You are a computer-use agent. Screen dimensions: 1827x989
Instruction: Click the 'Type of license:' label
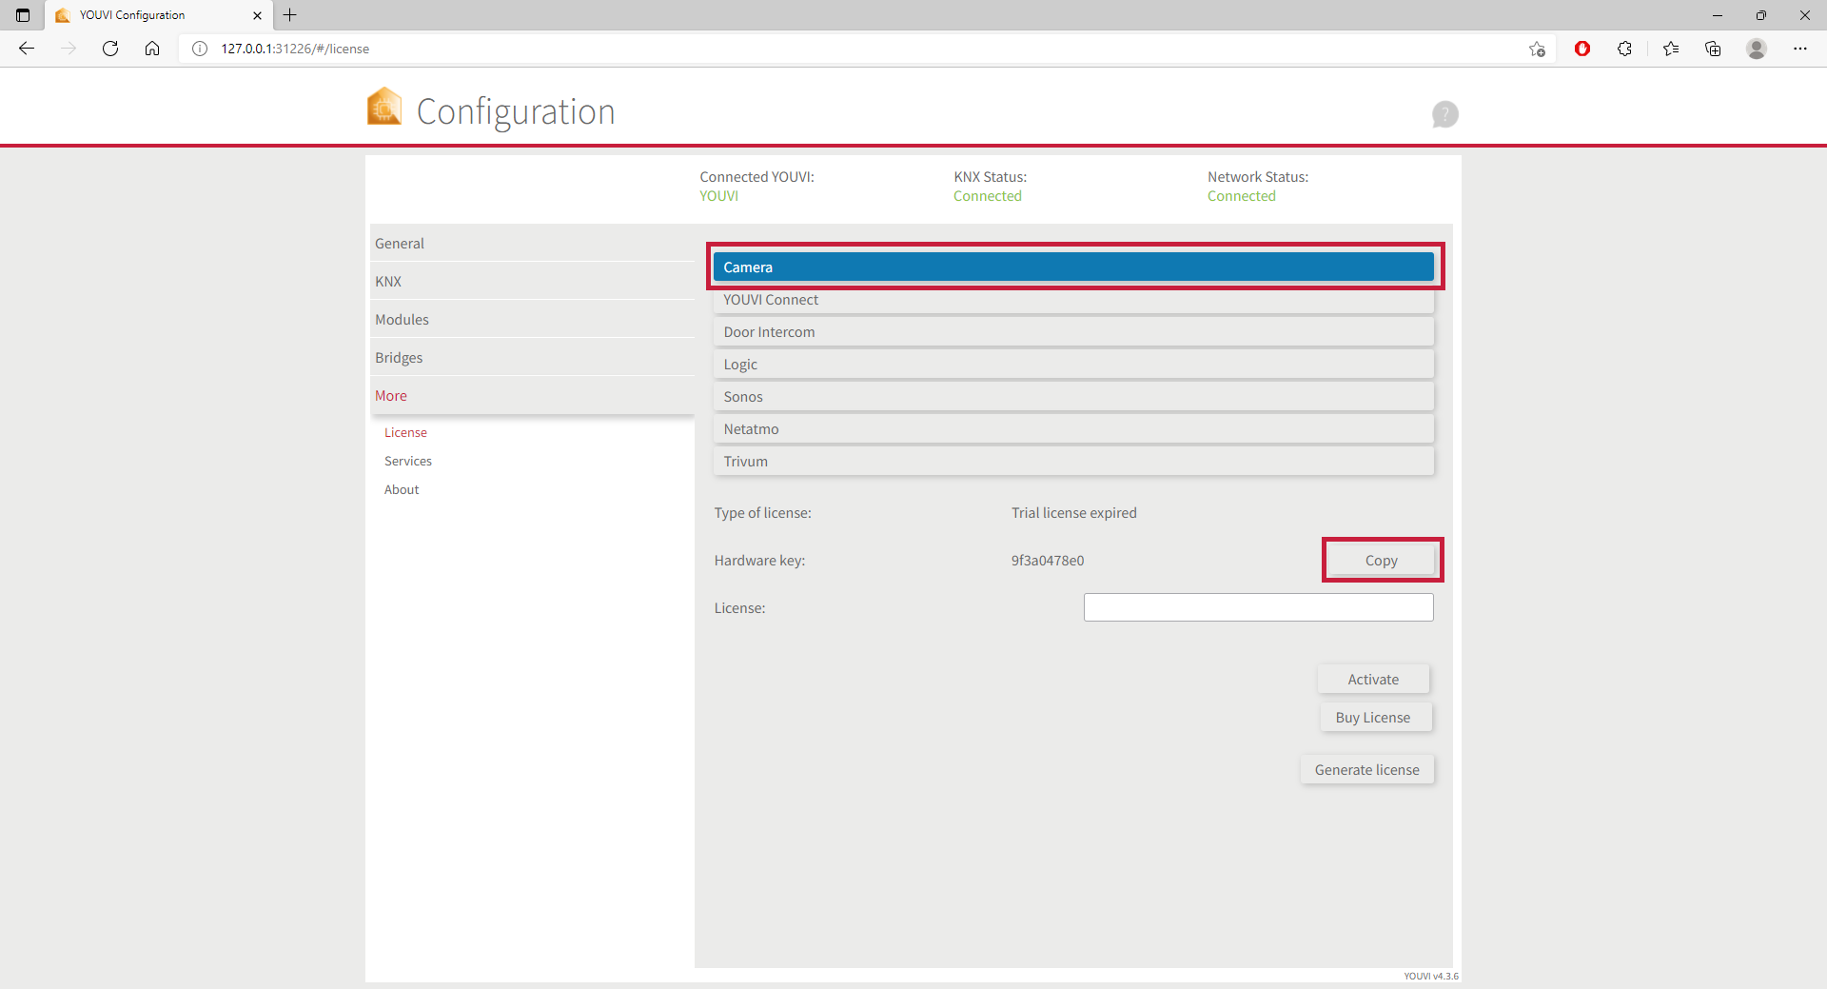coord(762,513)
